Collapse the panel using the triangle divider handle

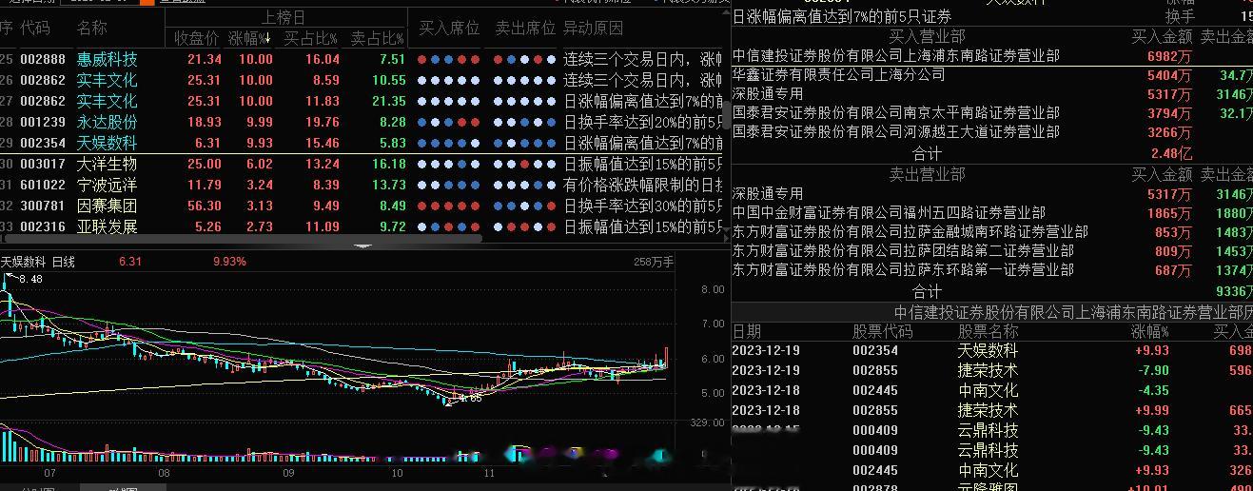click(364, 245)
